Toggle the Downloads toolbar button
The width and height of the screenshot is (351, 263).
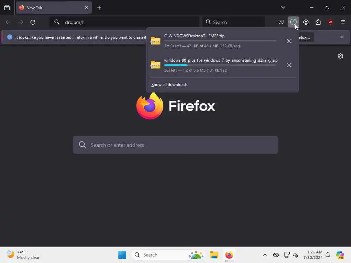293,22
